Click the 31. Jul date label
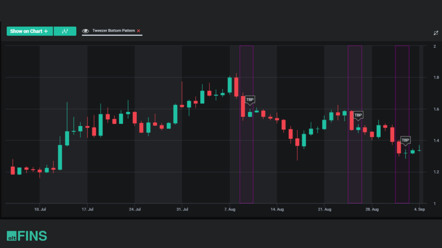442x248 pixels. click(182, 209)
